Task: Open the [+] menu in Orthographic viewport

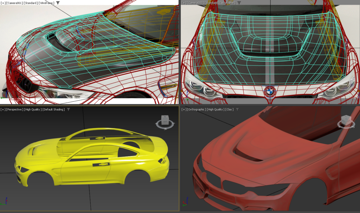Action: (x=184, y=110)
